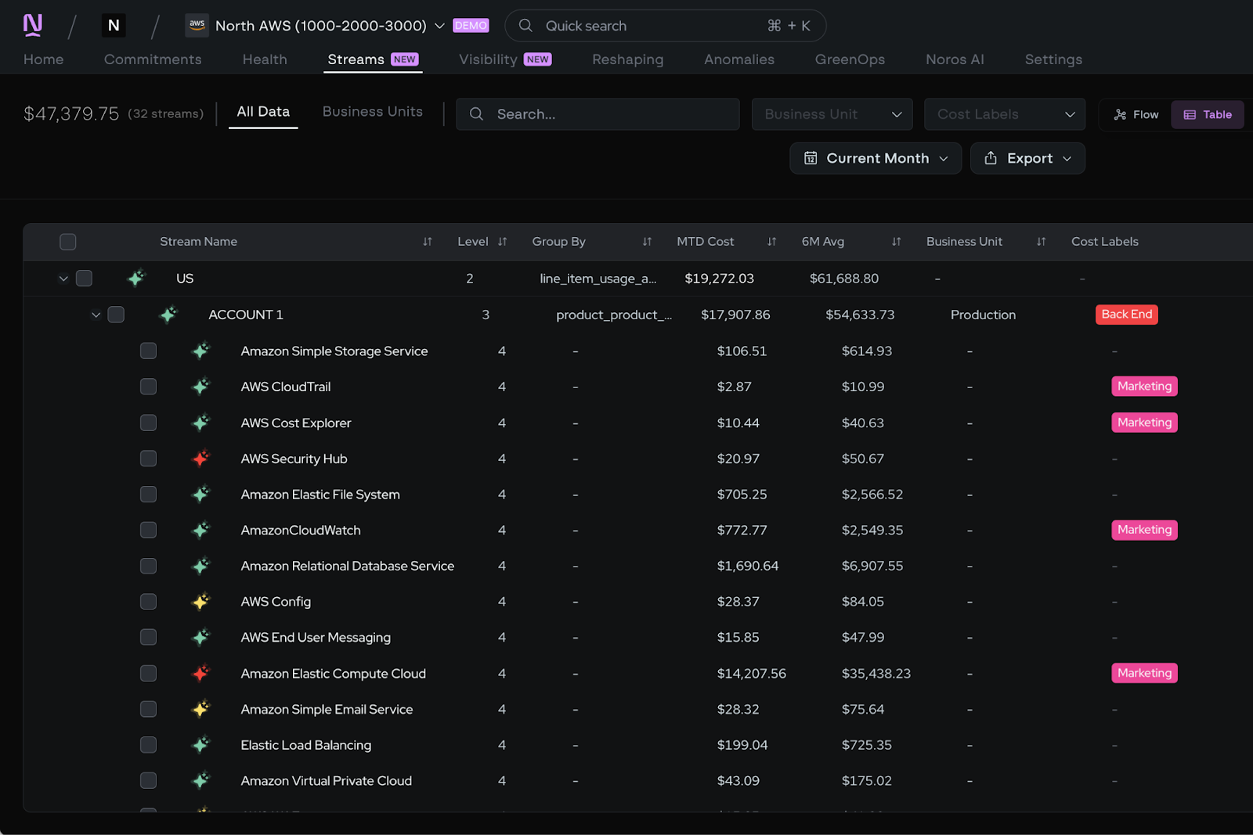Screen dimensions: 1253x835
Task: Open the Current Month date range dropdown
Action: pyautogui.click(x=875, y=158)
